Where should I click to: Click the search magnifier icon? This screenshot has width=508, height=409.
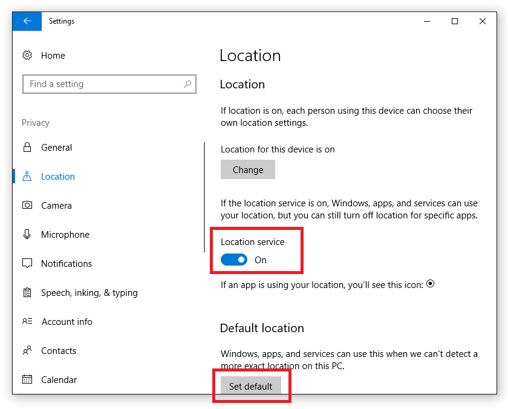[187, 84]
